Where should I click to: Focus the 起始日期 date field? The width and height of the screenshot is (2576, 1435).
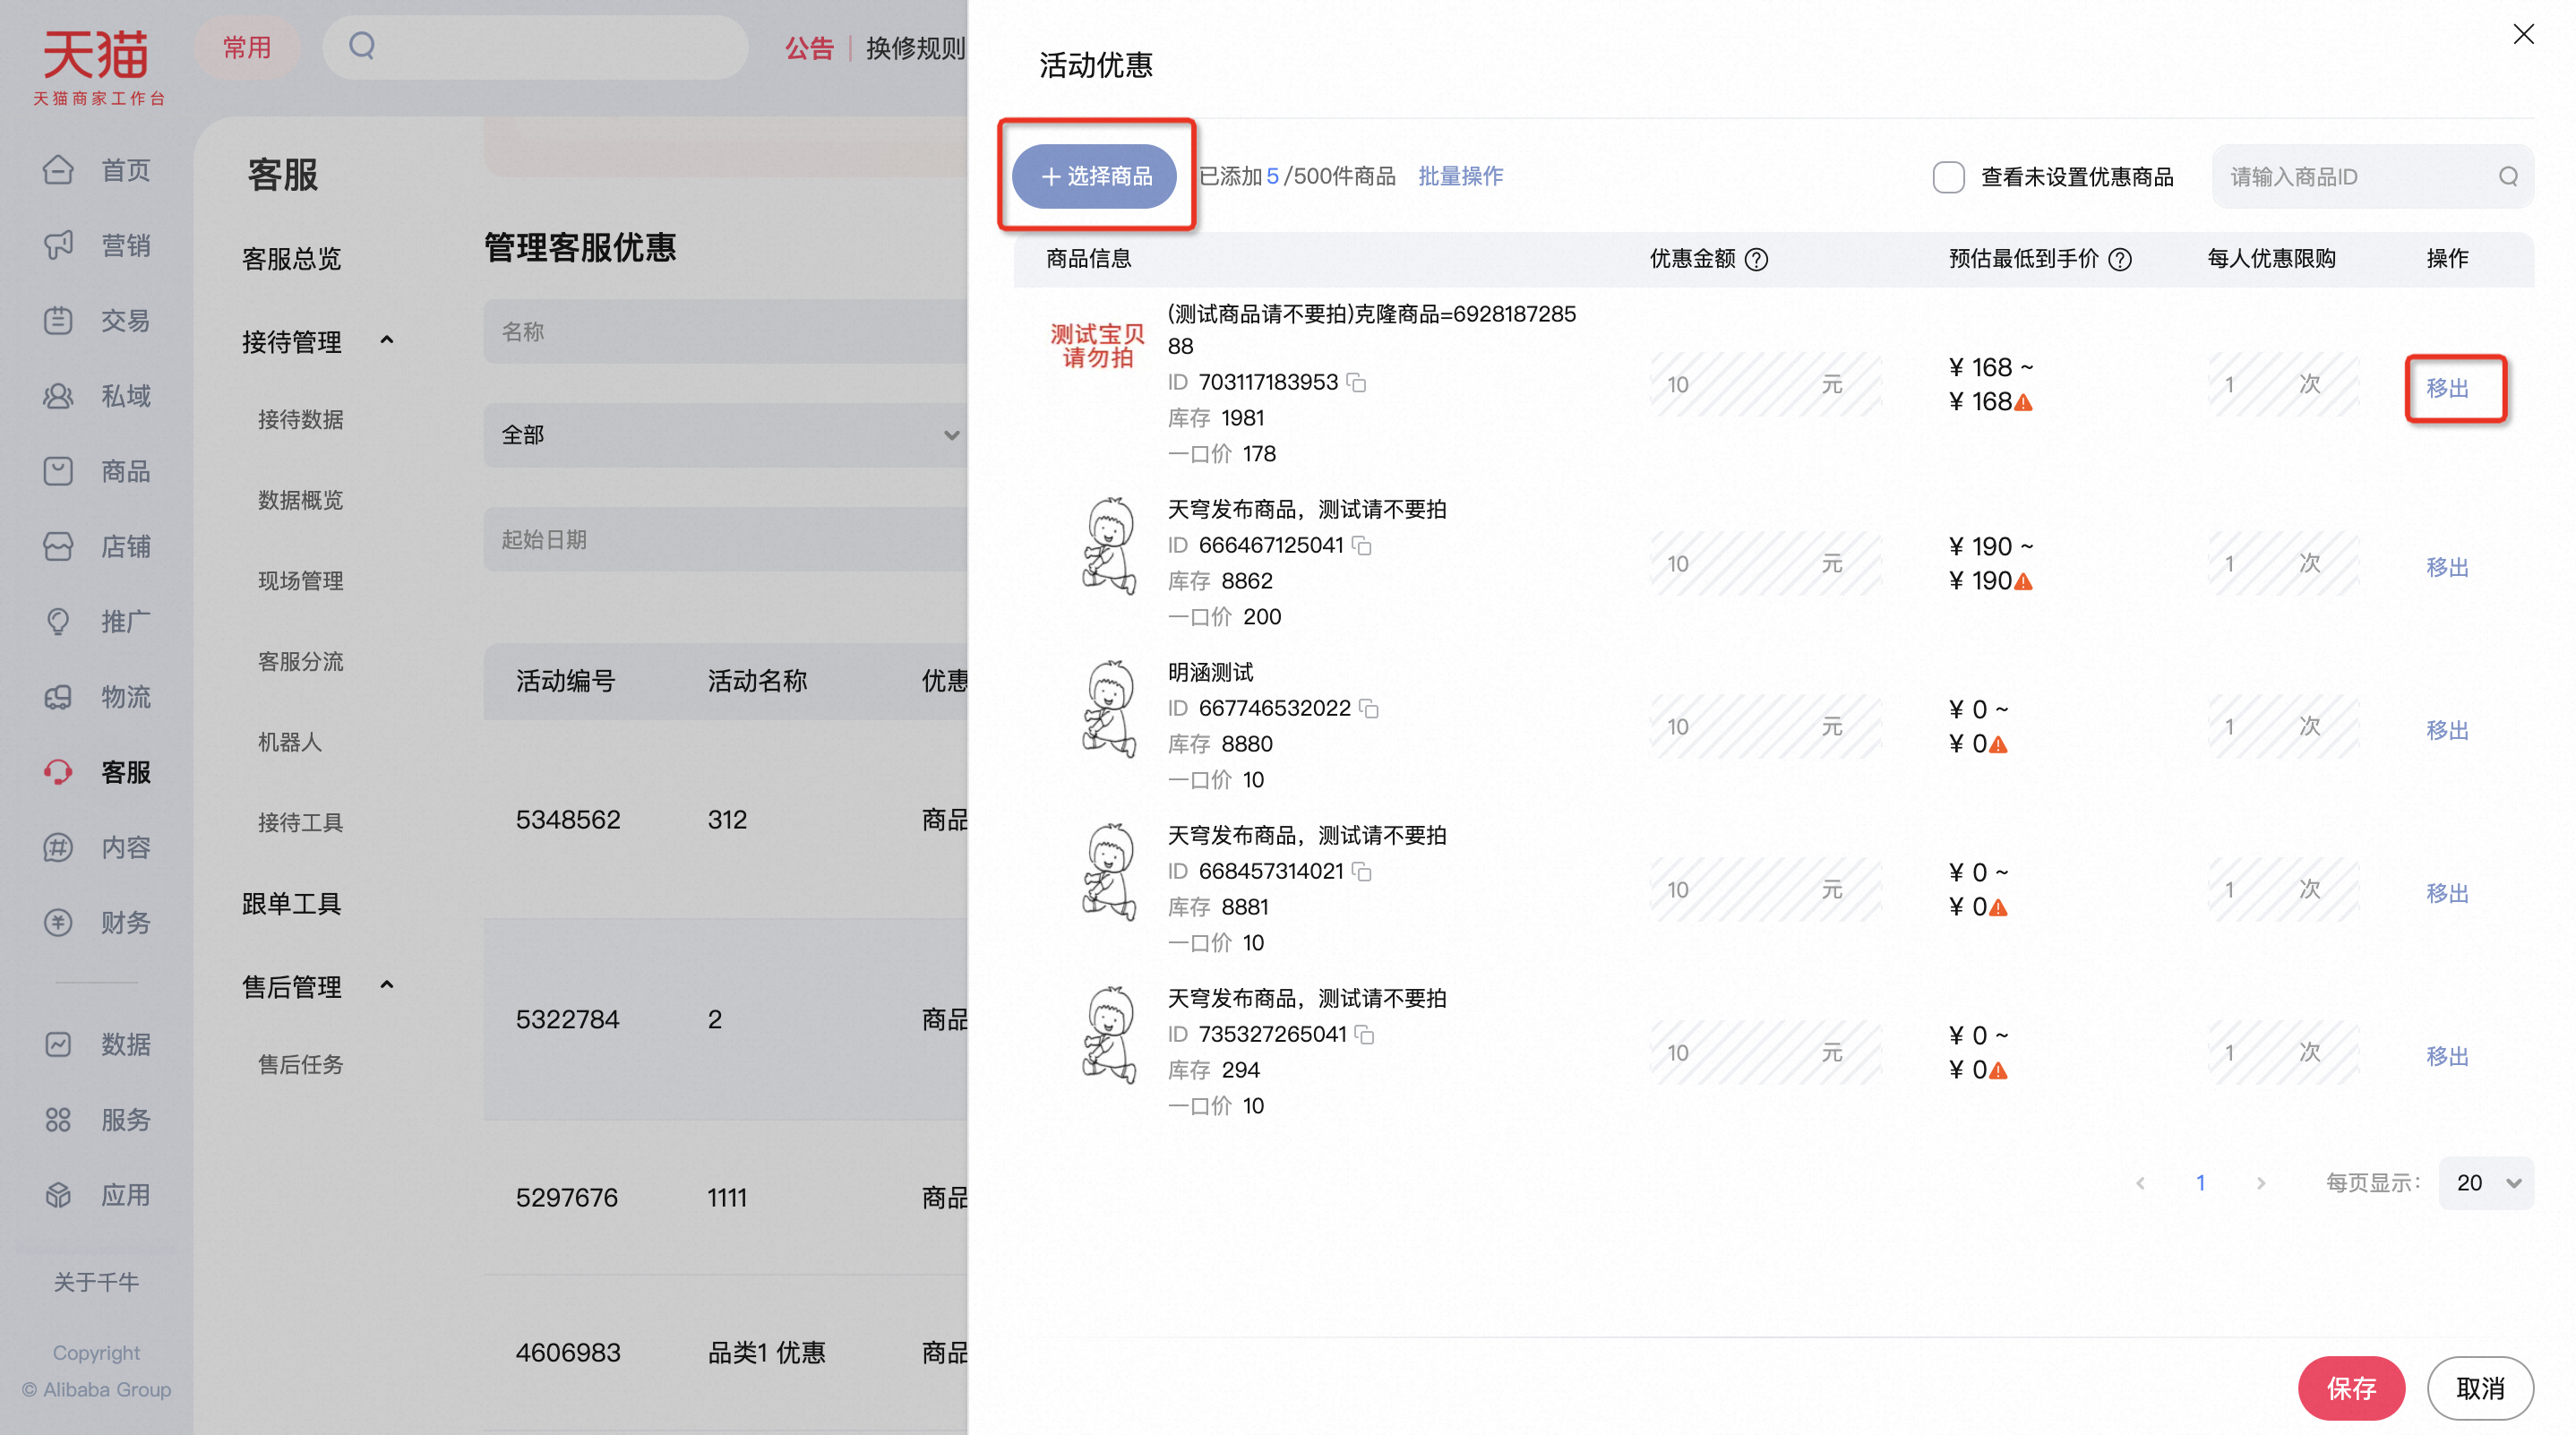[x=726, y=539]
